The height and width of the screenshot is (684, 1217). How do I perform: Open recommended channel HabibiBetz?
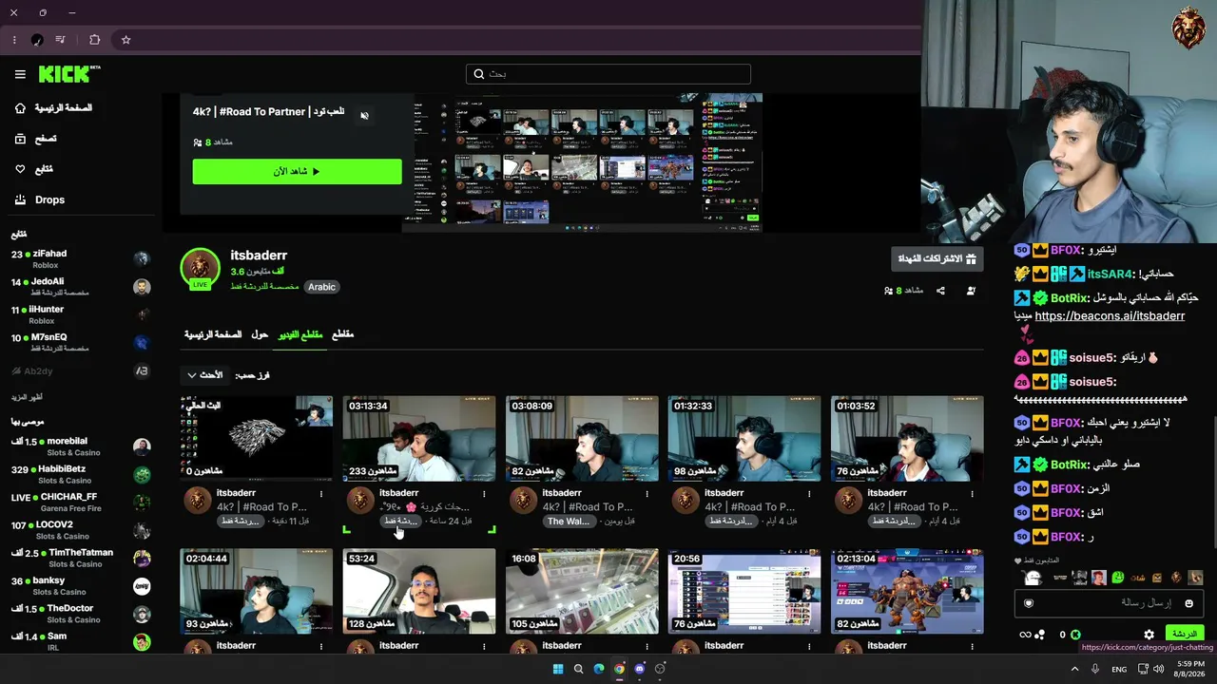(x=80, y=474)
